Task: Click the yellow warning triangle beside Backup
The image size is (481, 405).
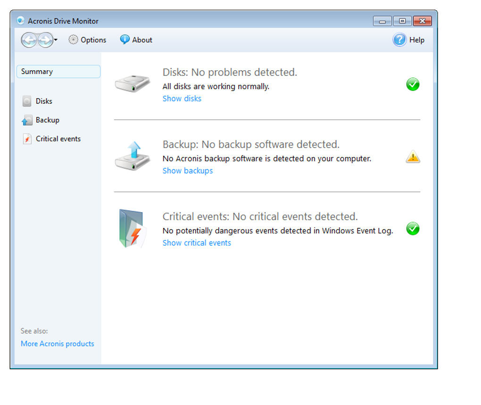Action: (413, 157)
